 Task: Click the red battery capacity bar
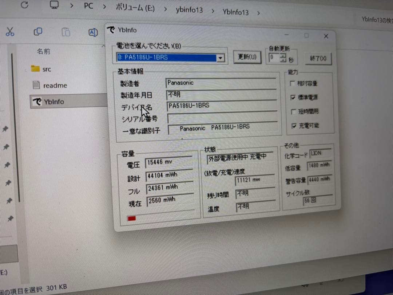[x=131, y=217]
